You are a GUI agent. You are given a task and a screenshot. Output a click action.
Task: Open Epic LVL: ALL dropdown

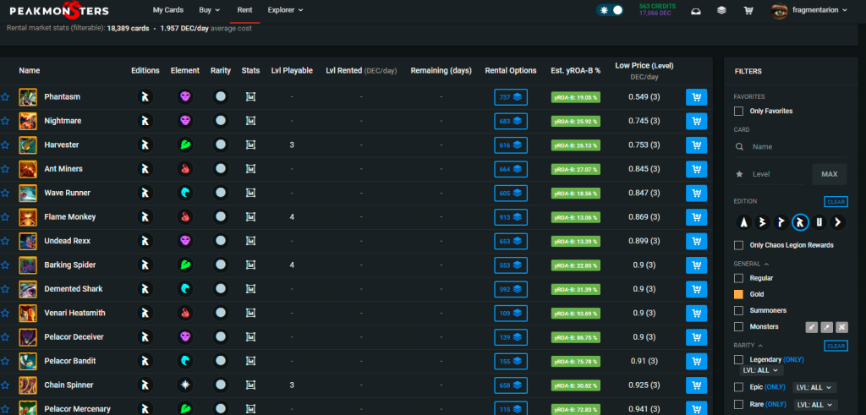click(814, 387)
